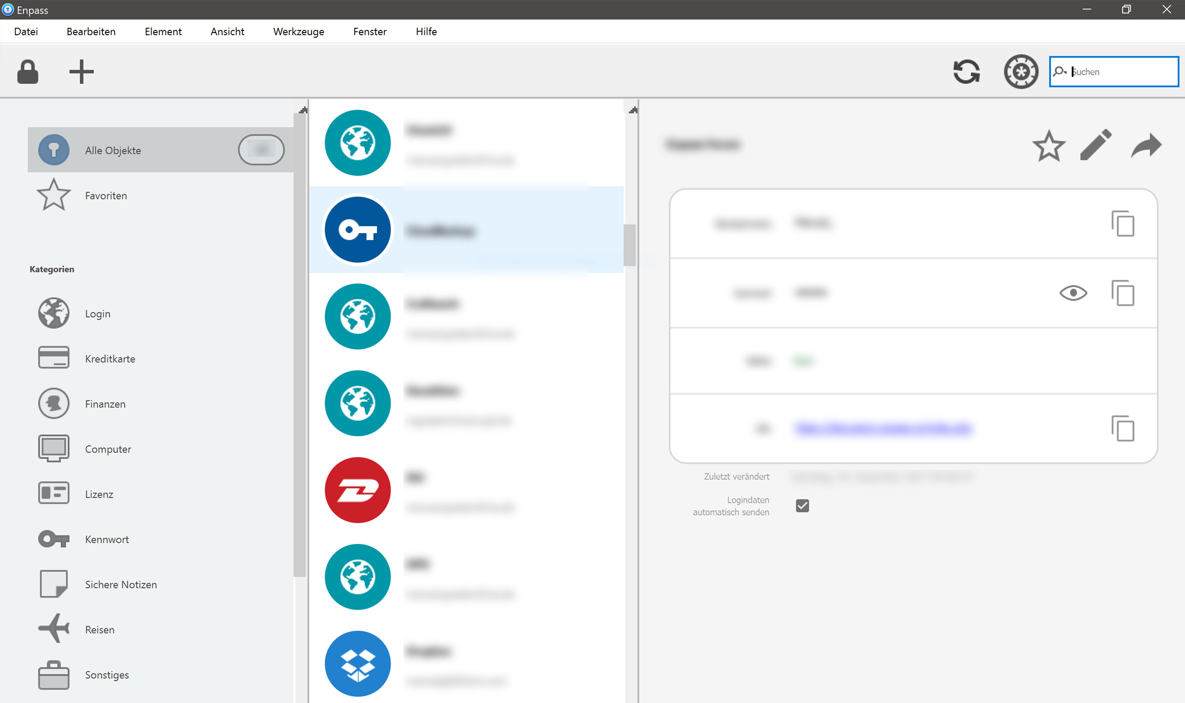Edit the item with pencil icon

pyautogui.click(x=1096, y=144)
